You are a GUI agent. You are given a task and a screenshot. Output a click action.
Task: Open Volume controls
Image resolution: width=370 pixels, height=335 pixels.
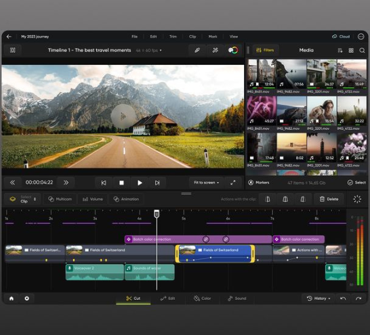pyautogui.click(x=92, y=199)
